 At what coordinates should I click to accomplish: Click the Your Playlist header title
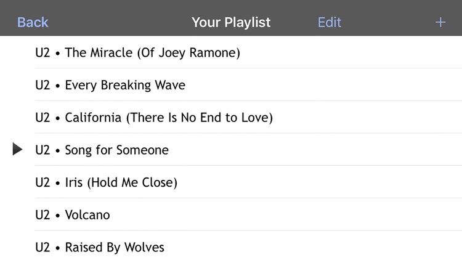point(231,22)
